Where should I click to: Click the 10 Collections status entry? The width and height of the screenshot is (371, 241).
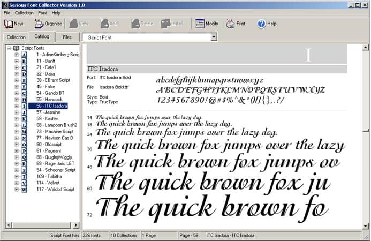point(124,235)
